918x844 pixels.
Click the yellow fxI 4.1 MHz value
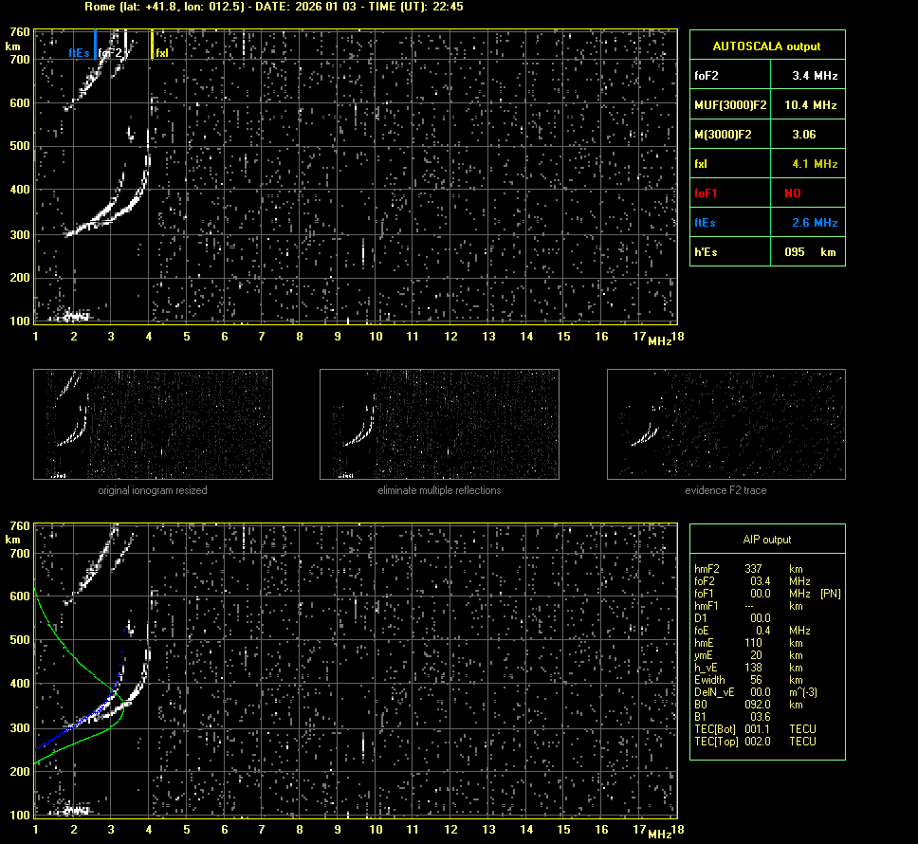pyautogui.click(x=815, y=164)
